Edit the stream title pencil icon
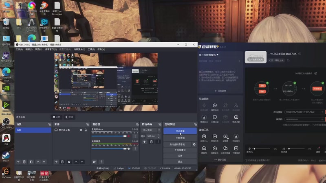The height and width of the screenshot is (183, 326). click(x=300, y=54)
